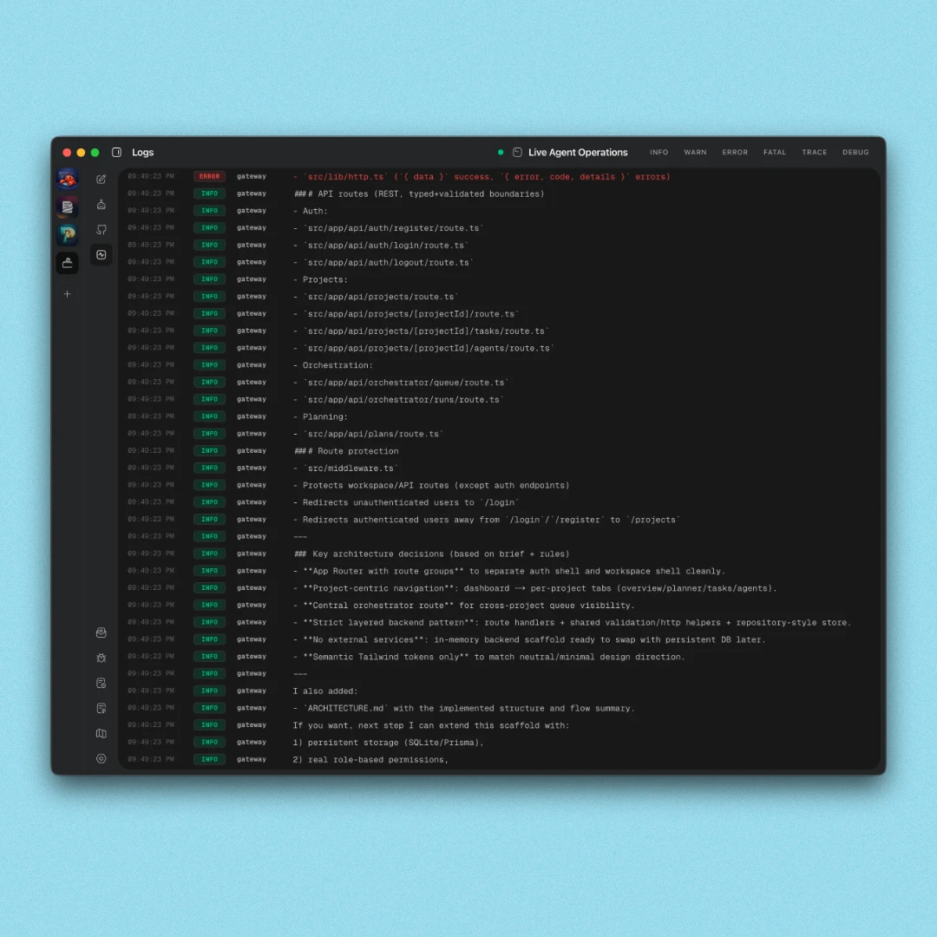Open the Live Agent Operations selector

coord(576,152)
